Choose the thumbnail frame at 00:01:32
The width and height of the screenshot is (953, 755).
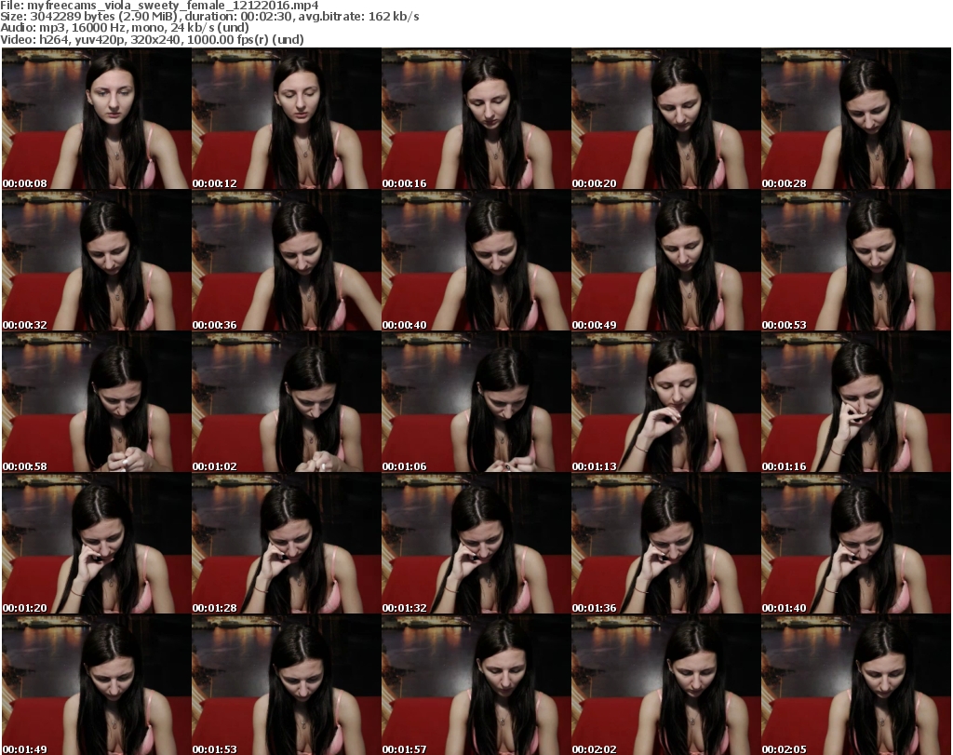click(476, 544)
